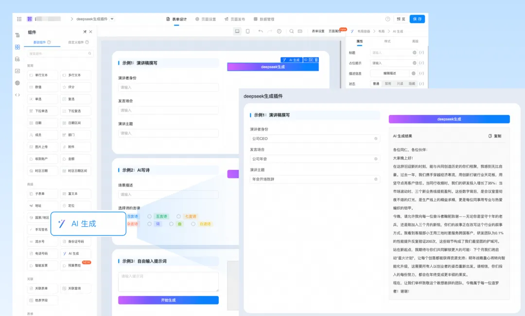Set 状态 to 隐藏
The width and height of the screenshot is (525, 316).
point(412,83)
